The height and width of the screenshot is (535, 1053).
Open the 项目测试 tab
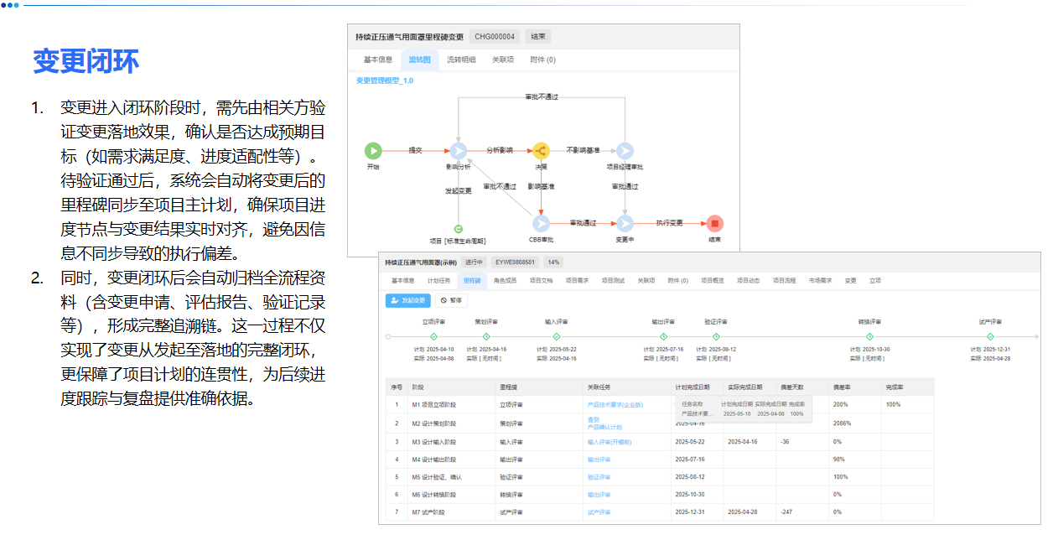pyautogui.click(x=611, y=282)
